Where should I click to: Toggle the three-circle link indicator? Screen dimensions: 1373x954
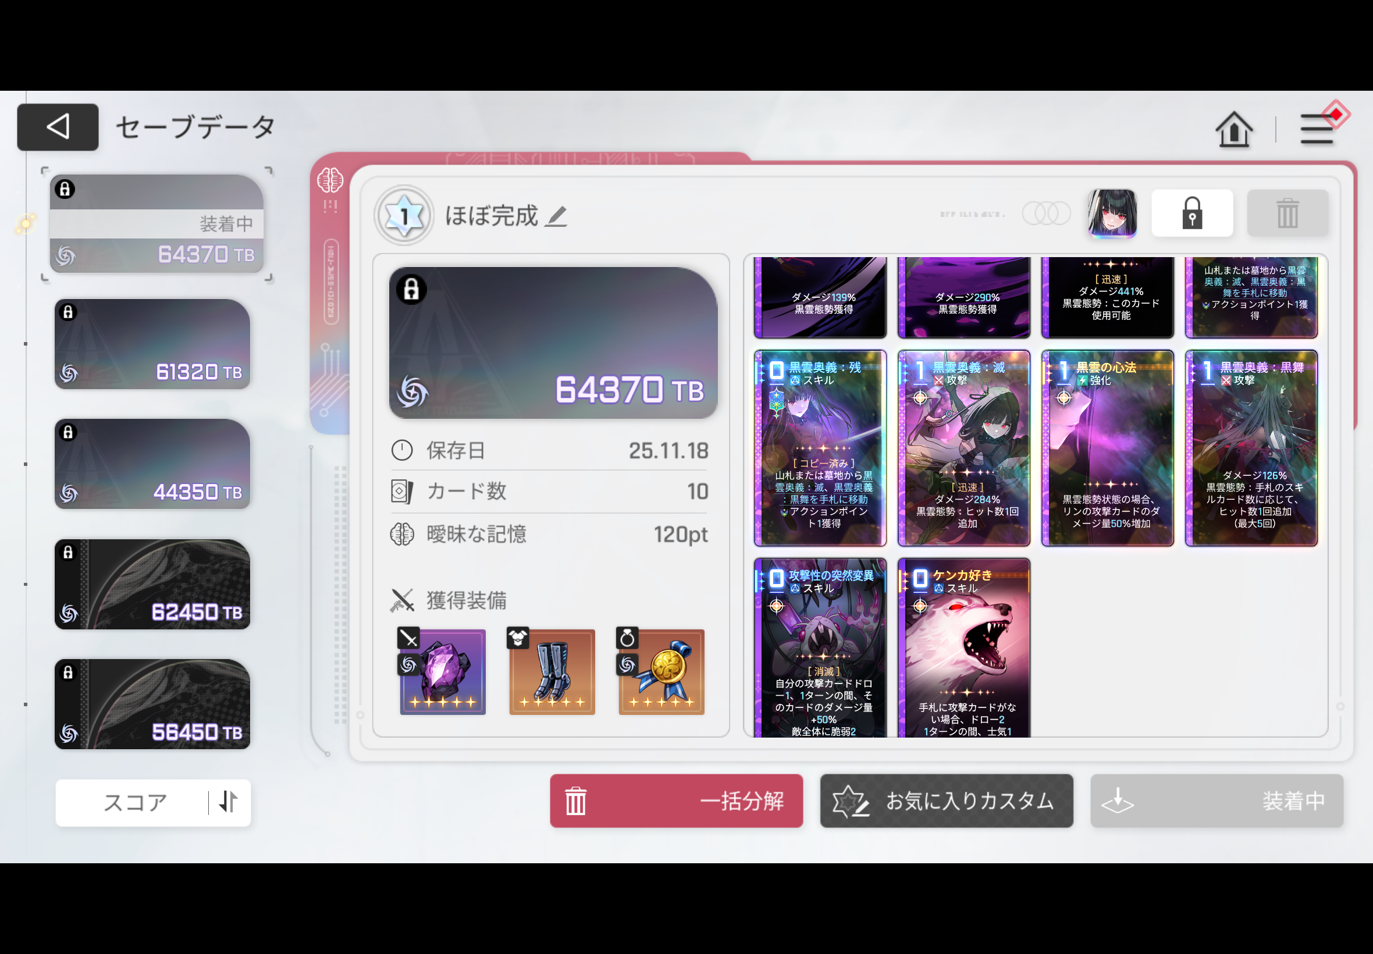pos(1046,213)
